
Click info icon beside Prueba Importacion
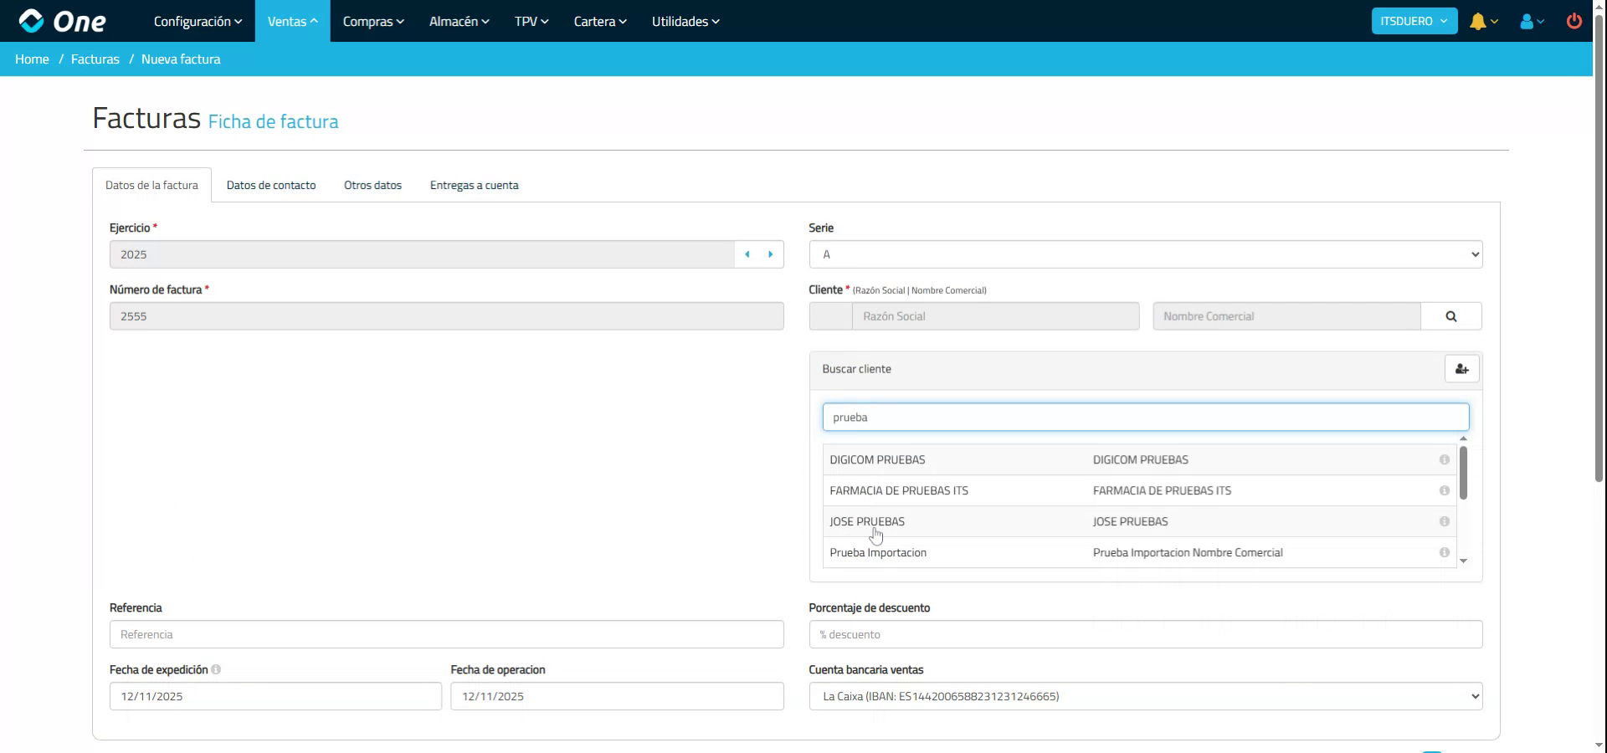1445,552
